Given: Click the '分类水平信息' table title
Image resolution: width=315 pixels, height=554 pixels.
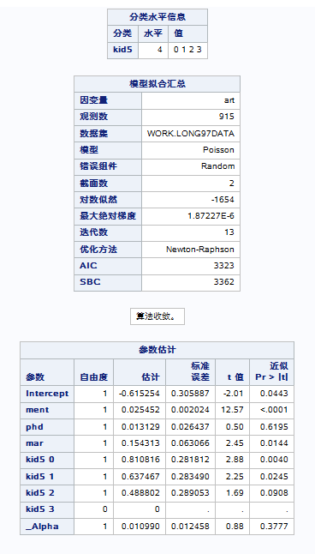Looking at the screenshot, I should point(157,17).
